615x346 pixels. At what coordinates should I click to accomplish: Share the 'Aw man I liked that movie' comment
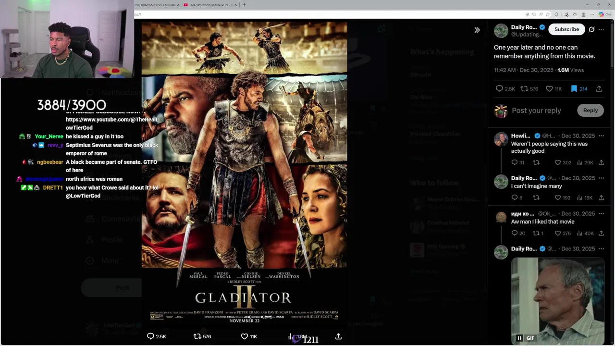[601, 233]
